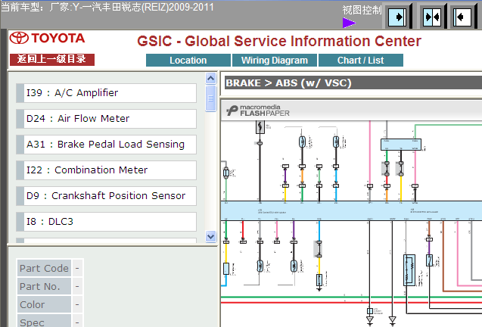This screenshot has width=482, height=327.
Task: Click the Part No. label
Action: click(x=44, y=286)
